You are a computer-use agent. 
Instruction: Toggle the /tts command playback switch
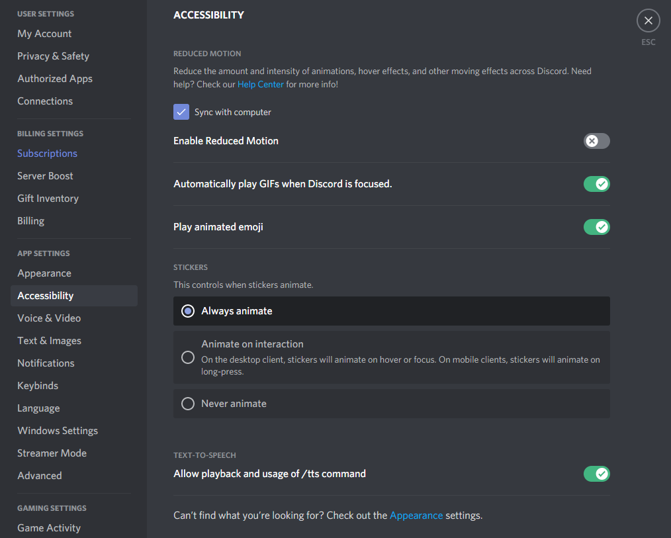pos(596,474)
